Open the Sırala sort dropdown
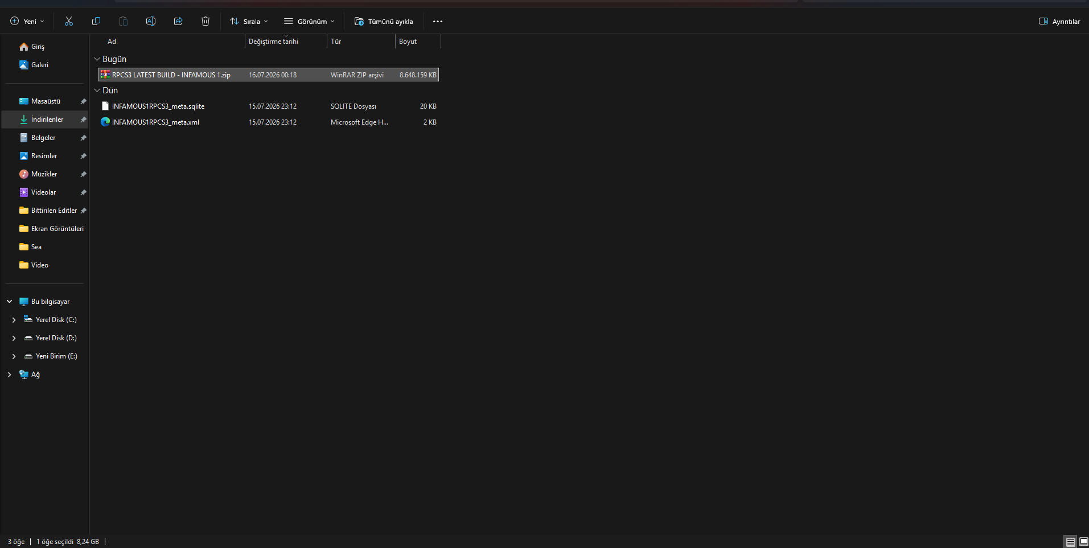Image resolution: width=1089 pixels, height=548 pixels. point(249,22)
